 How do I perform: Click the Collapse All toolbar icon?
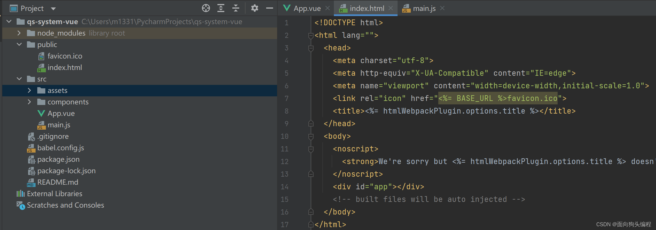pyautogui.click(x=235, y=8)
